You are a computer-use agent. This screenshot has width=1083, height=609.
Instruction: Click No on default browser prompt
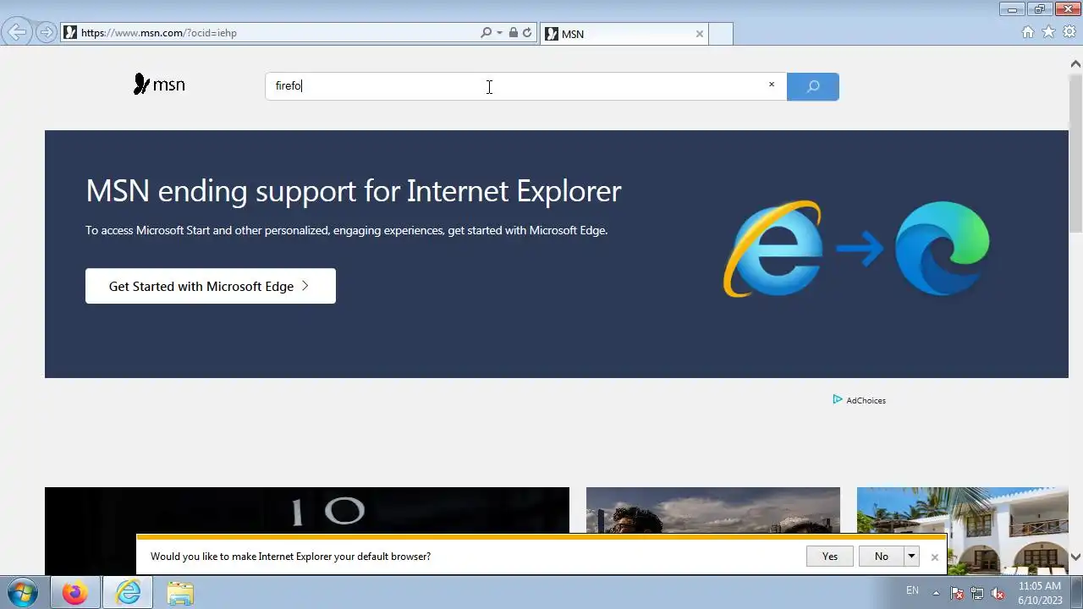882,557
